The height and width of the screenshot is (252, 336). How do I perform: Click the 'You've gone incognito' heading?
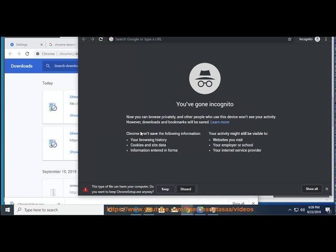(x=205, y=104)
